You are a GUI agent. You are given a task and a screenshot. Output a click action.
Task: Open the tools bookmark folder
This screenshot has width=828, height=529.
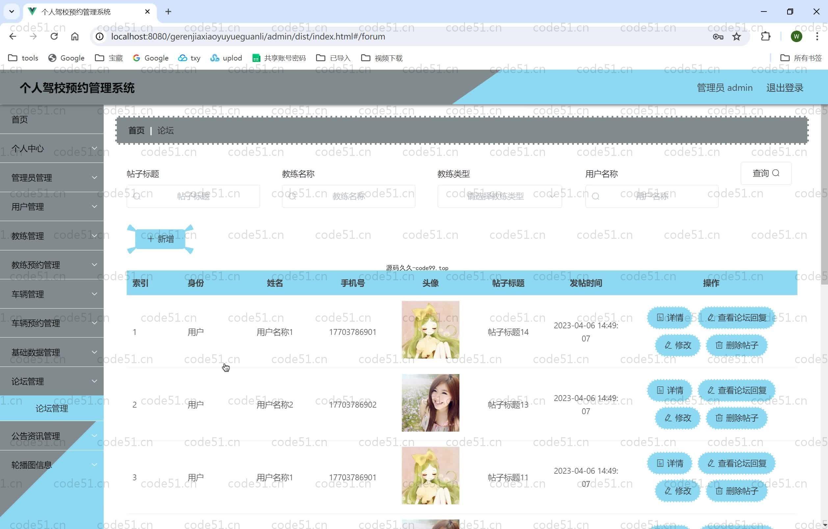point(23,58)
